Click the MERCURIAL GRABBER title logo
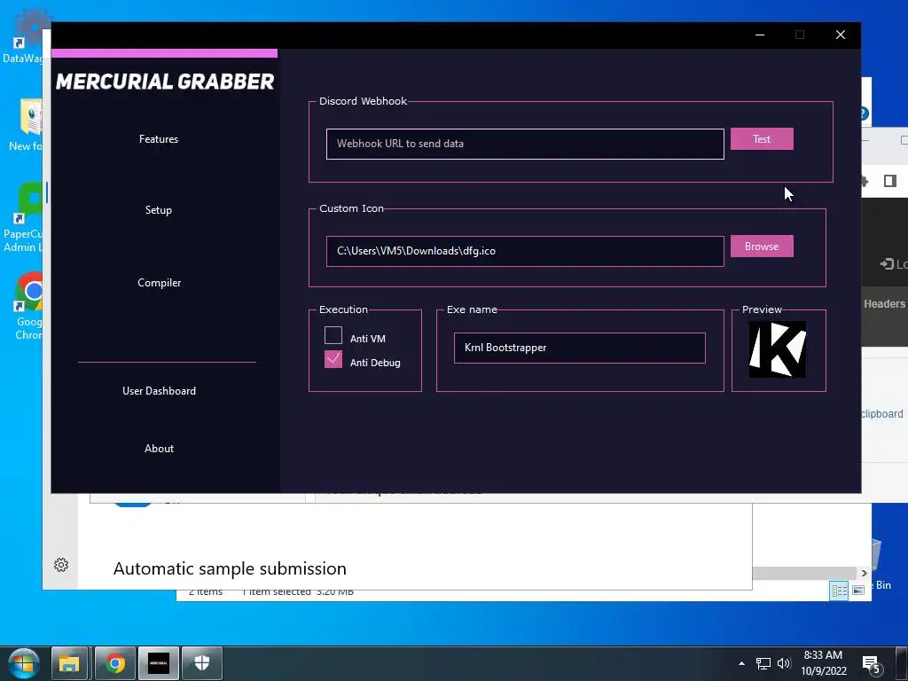 pyautogui.click(x=165, y=82)
